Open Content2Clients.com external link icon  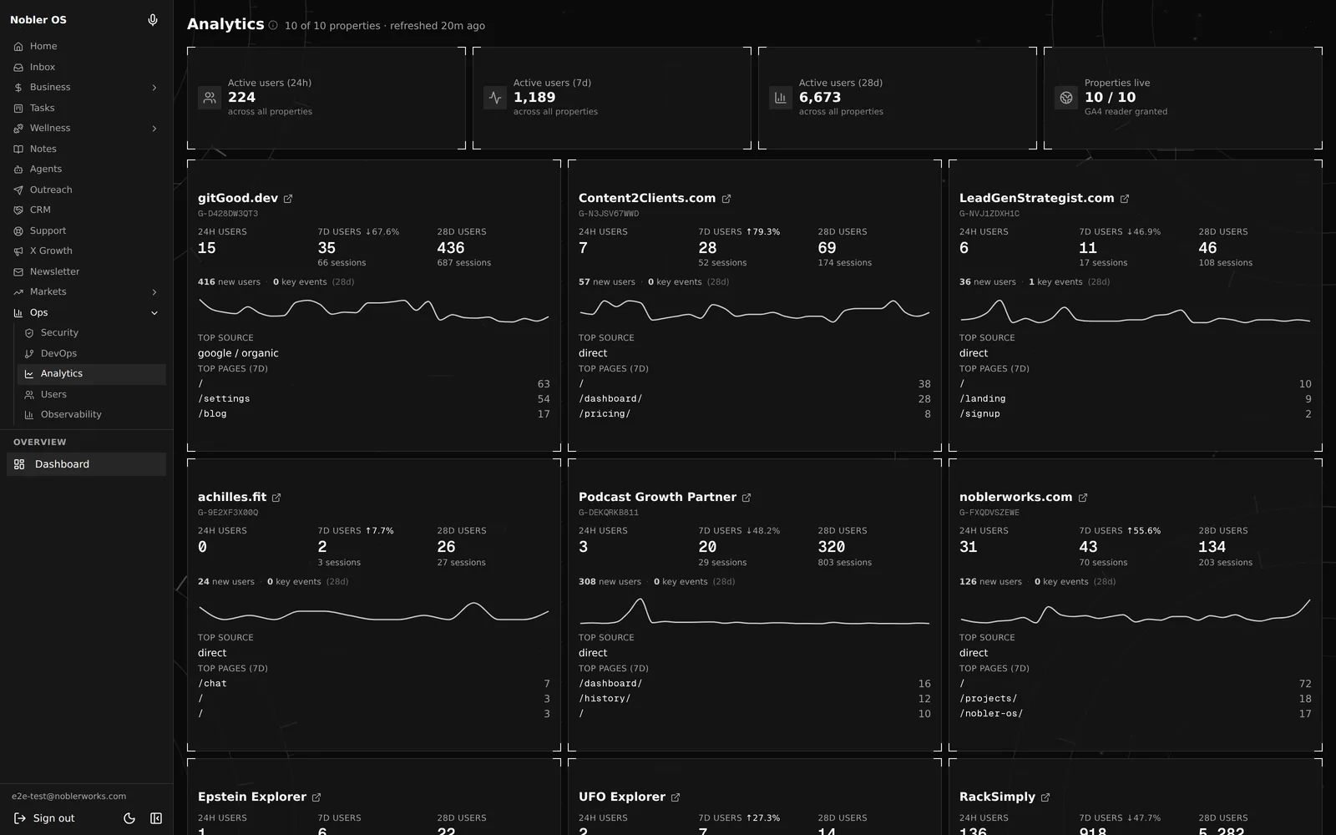click(726, 199)
